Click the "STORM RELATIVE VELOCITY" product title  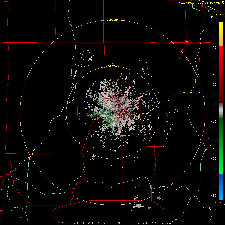click(80, 223)
